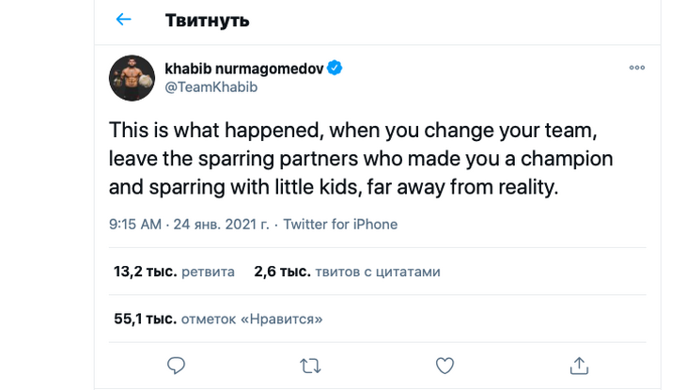This screenshot has height=390, width=686.
Task: Click the 9:15 AM timestamp
Action: tap(136, 225)
